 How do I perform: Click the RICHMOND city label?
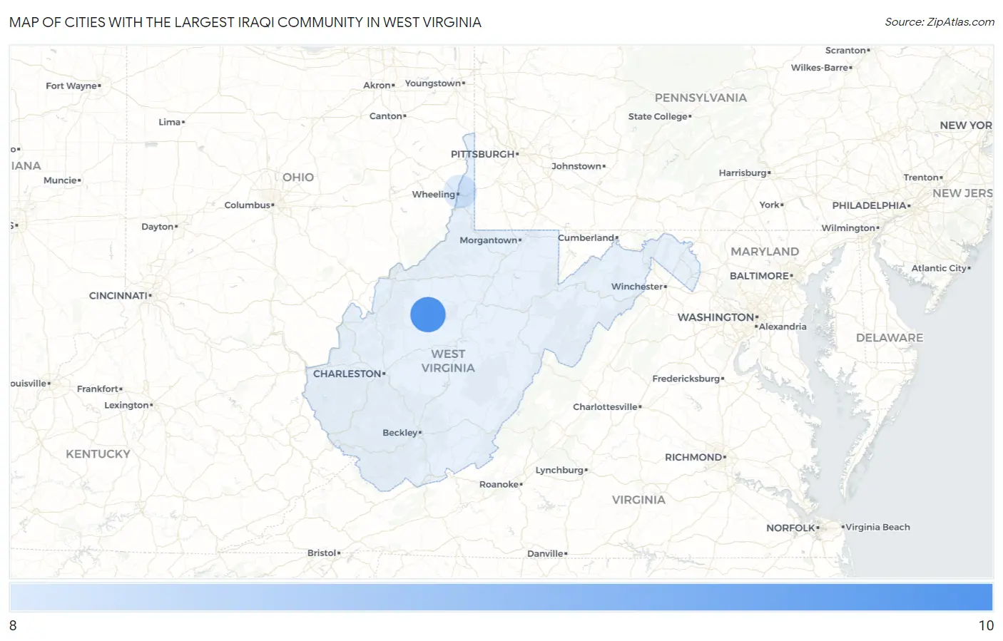[x=694, y=457]
